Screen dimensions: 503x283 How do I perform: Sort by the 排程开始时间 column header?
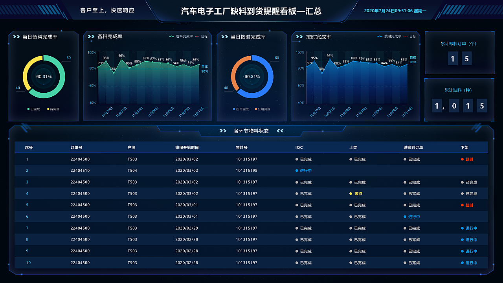(x=187, y=148)
